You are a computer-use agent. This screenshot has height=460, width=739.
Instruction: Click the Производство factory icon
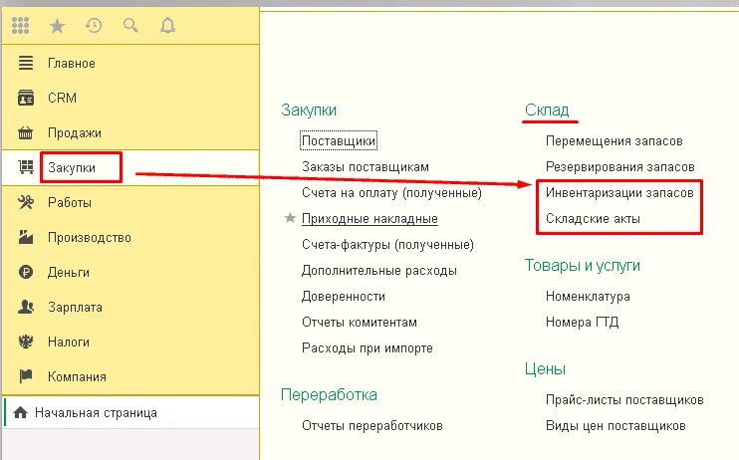tap(26, 237)
